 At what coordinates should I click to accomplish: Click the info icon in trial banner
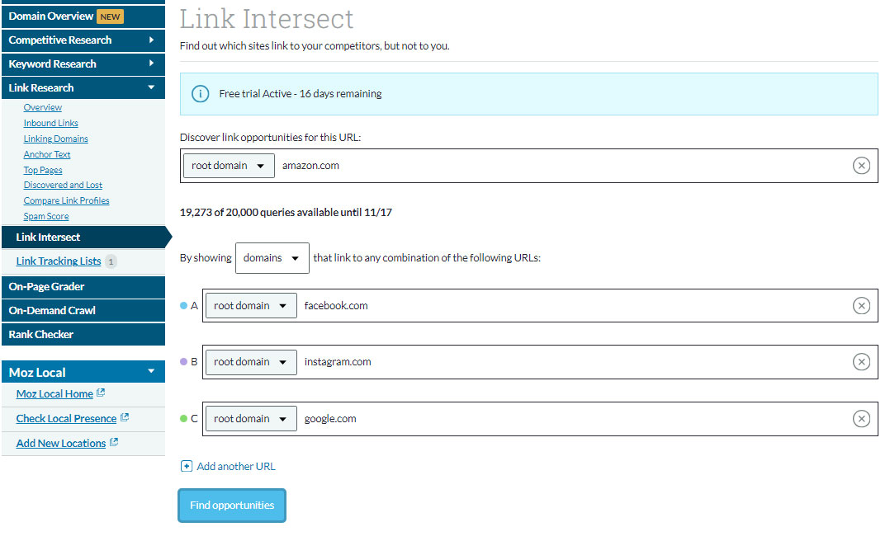[x=201, y=94]
